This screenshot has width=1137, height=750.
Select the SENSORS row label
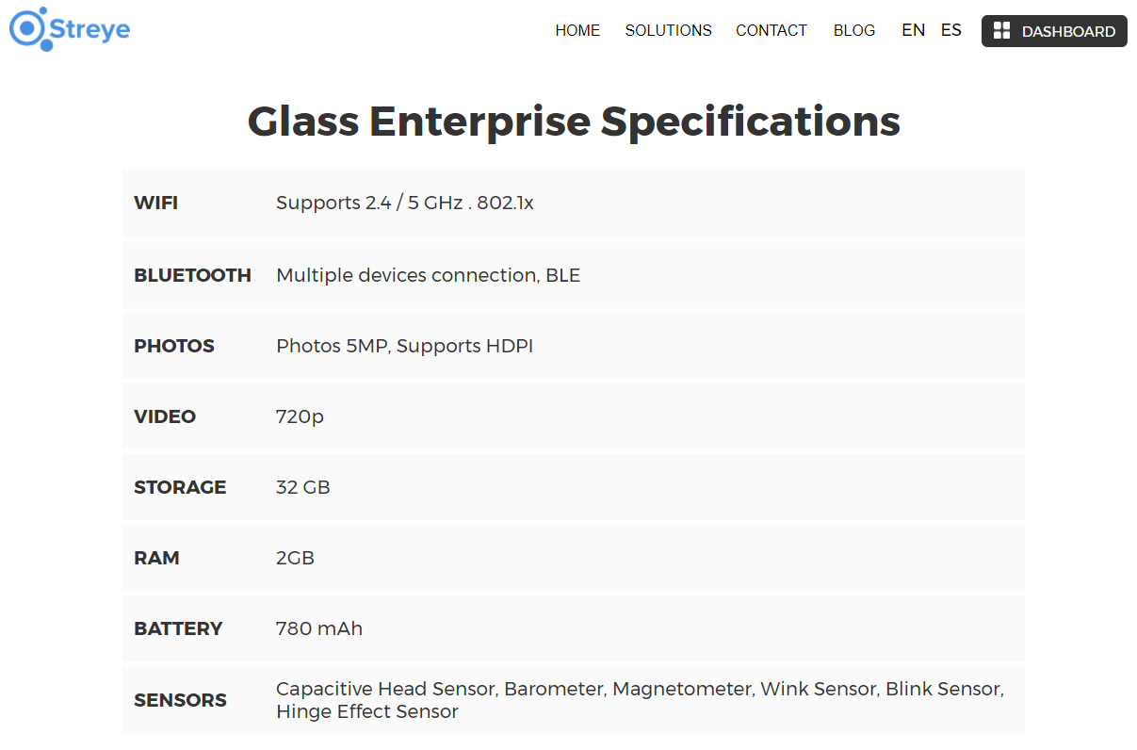pyautogui.click(x=180, y=700)
